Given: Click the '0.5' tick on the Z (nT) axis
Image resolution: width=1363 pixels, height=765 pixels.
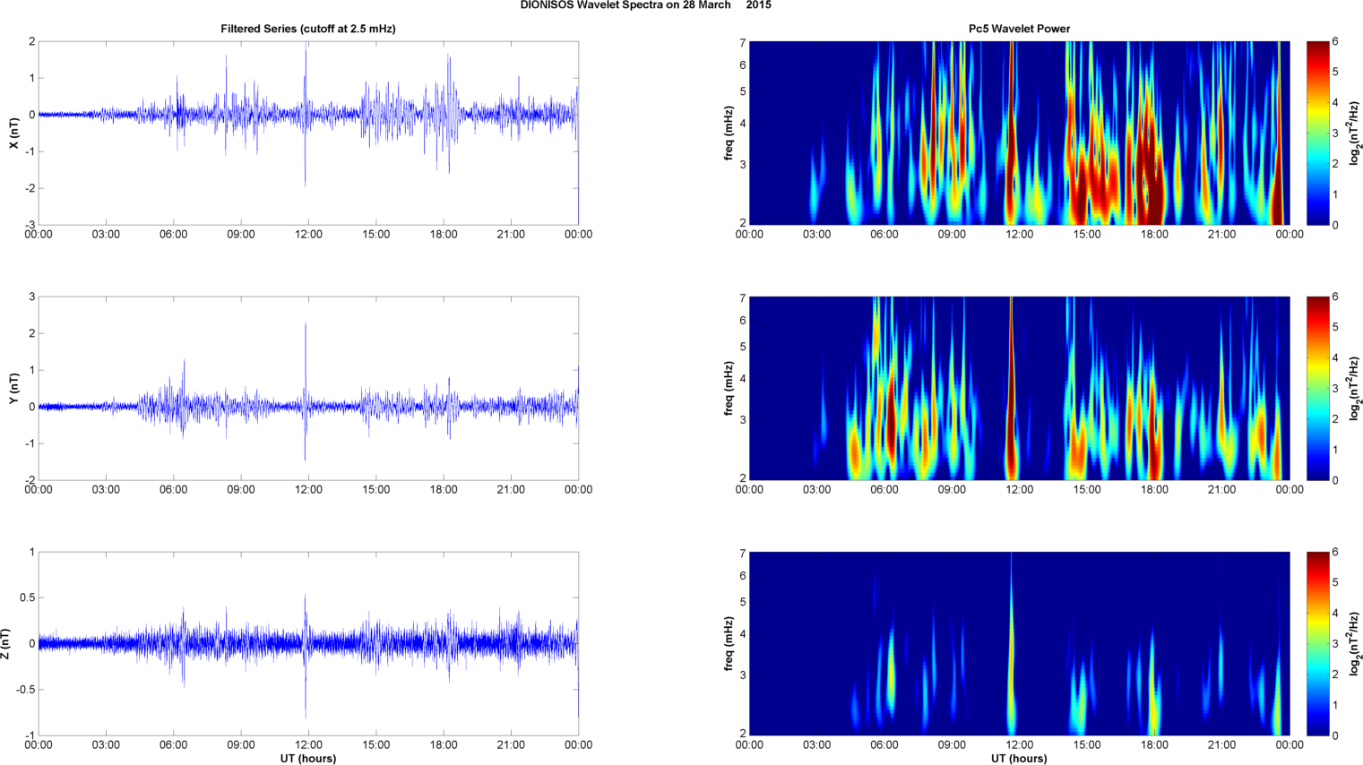Looking at the screenshot, I should [28, 597].
